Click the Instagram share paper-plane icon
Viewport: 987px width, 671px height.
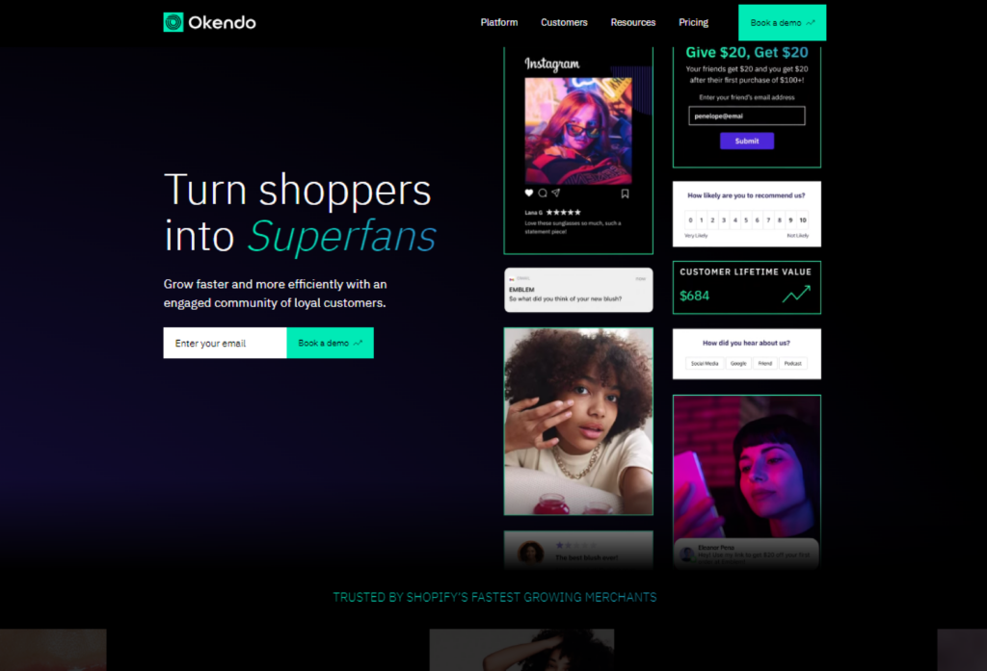pos(556,194)
